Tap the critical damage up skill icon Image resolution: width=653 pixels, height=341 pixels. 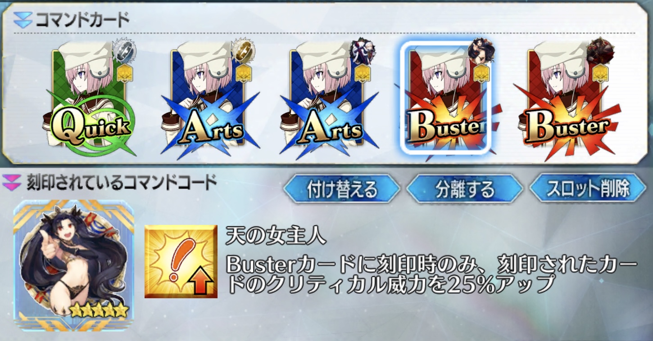click(x=181, y=262)
